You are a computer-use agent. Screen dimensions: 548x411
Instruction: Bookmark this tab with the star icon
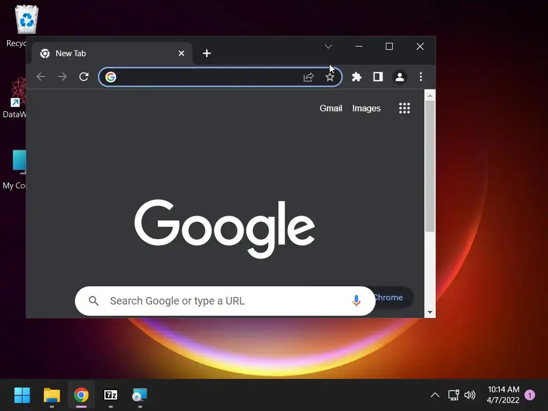(330, 77)
